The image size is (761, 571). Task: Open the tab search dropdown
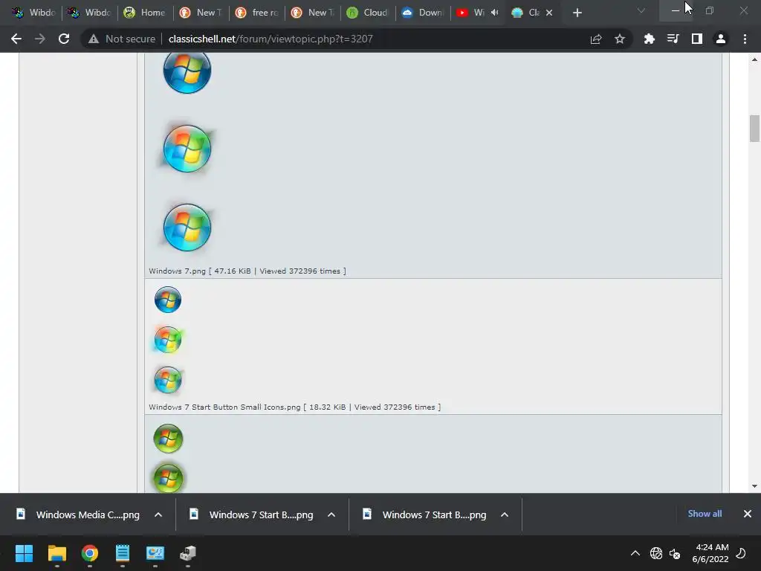pyautogui.click(x=641, y=10)
